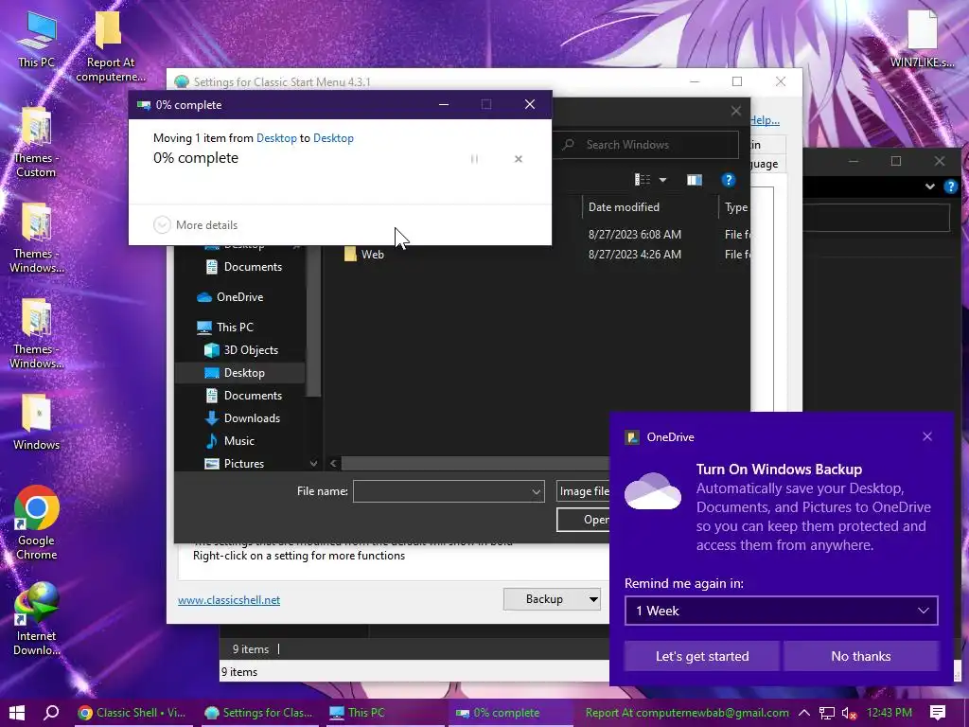This screenshot has width=969, height=727.
Task: Switch to Settings for Classic taskbar item
Action: pos(258,713)
